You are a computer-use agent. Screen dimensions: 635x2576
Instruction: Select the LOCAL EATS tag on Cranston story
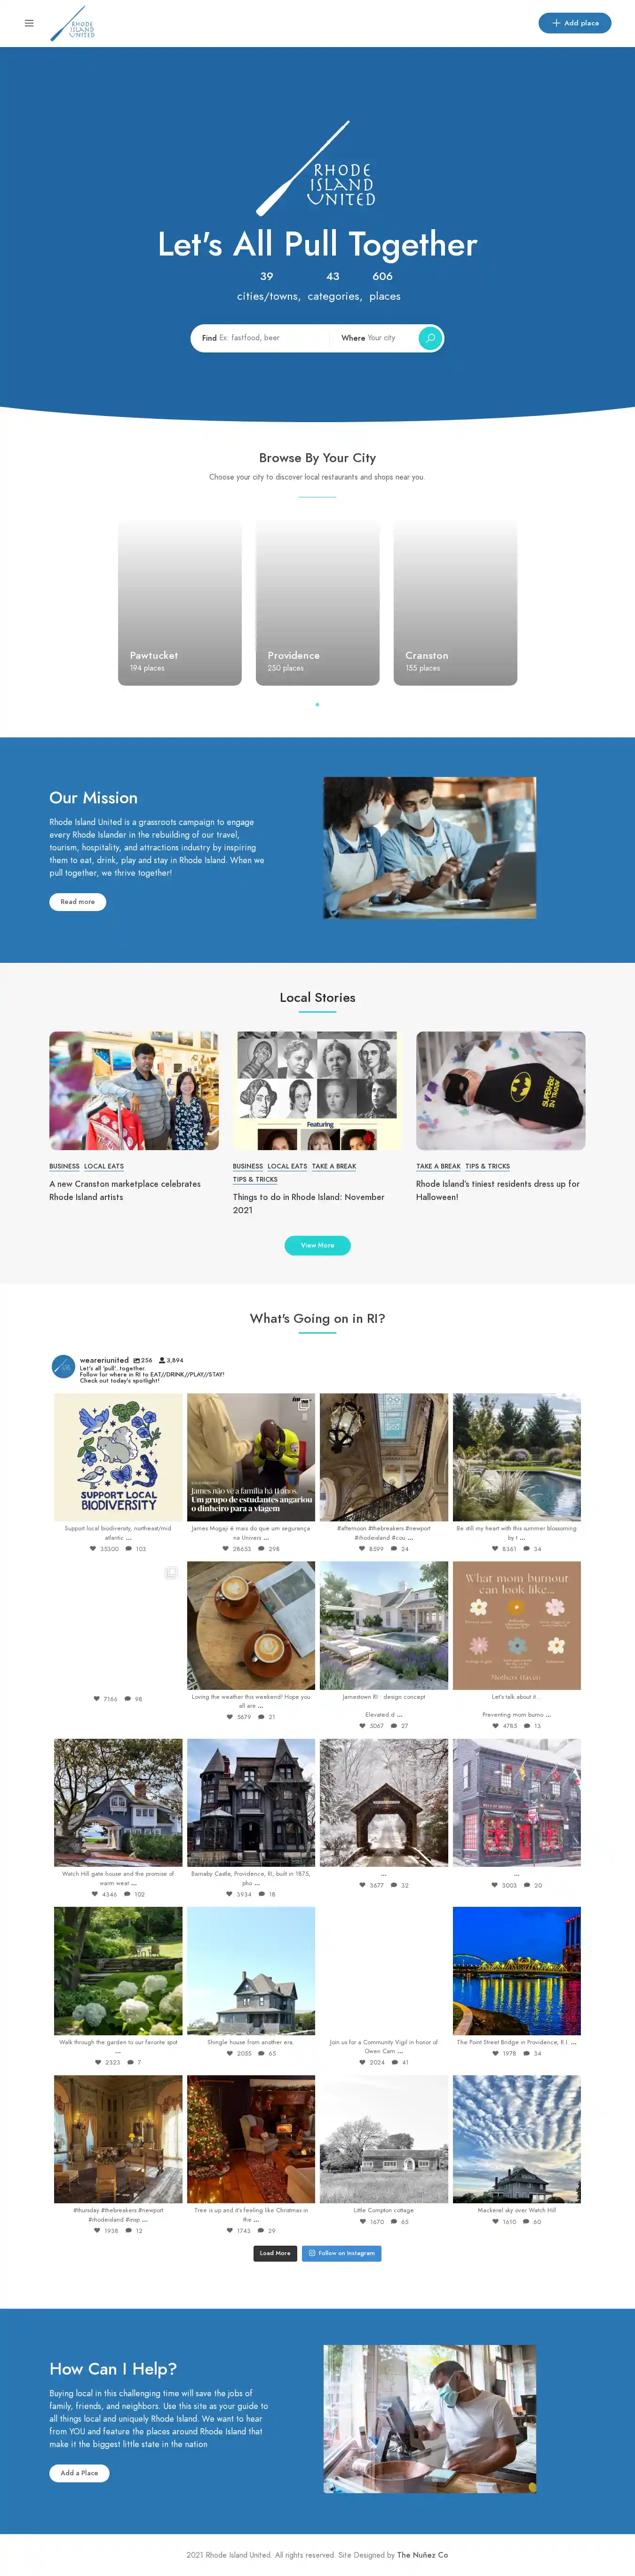click(104, 1166)
